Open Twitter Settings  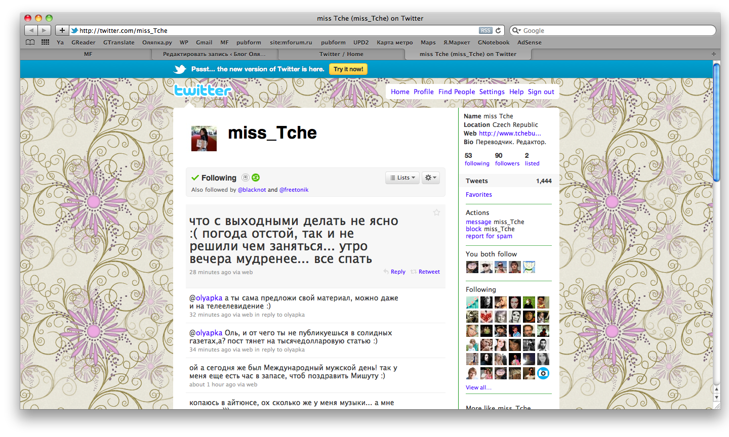[x=492, y=92]
